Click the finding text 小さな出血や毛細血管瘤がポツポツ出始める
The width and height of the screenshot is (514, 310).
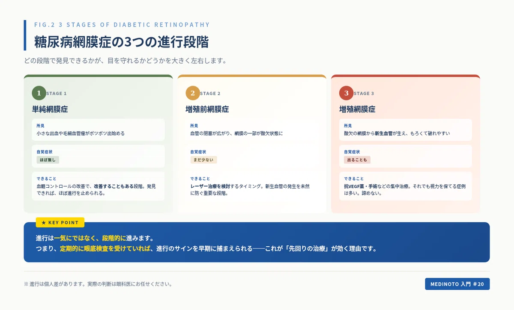point(81,133)
